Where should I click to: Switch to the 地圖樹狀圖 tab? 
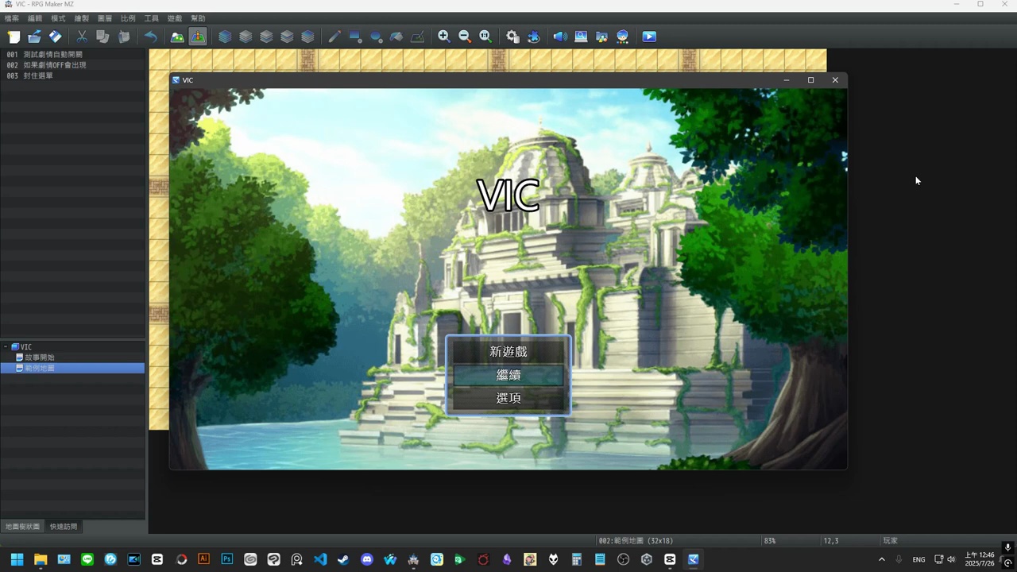(x=22, y=527)
